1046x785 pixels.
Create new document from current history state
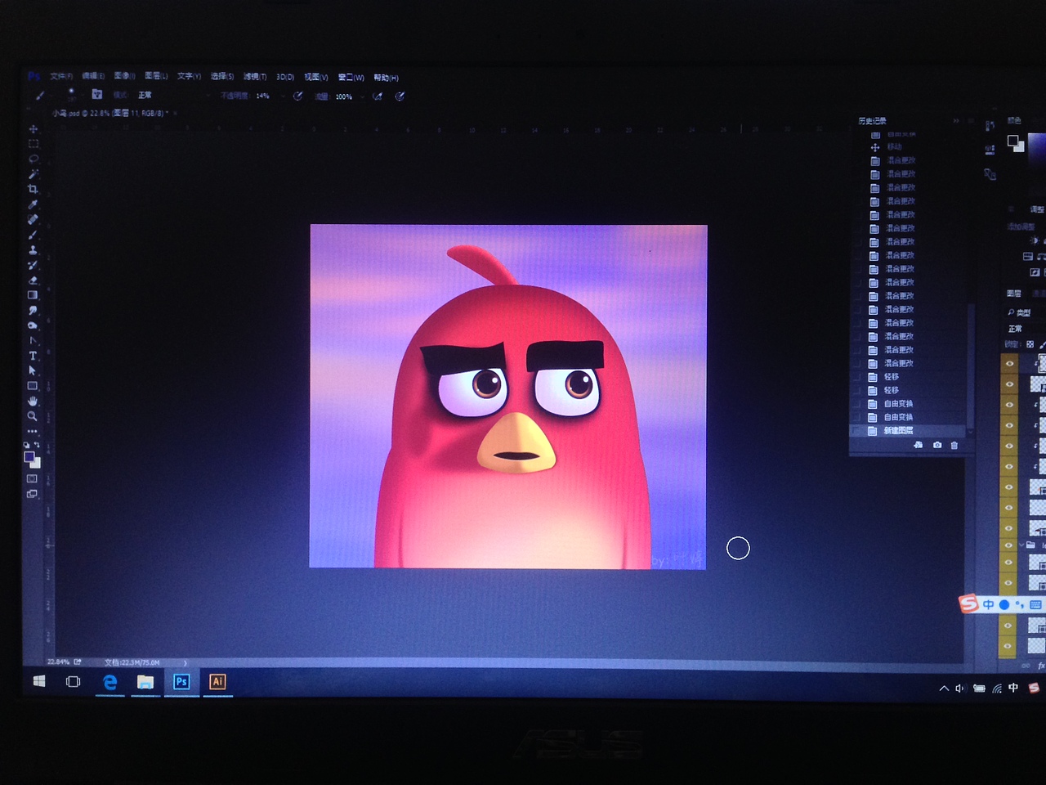coord(919,445)
